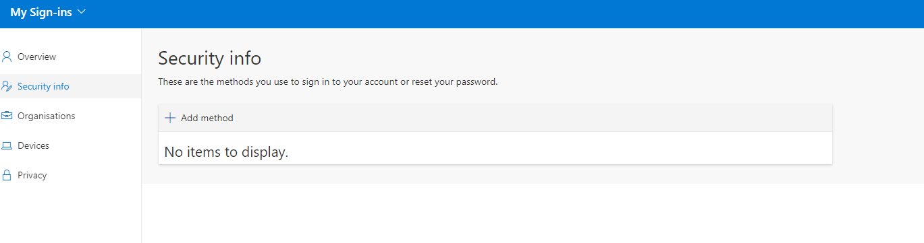Click the Security info page heading
Viewport: 924px width, 243px height.
(x=209, y=58)
